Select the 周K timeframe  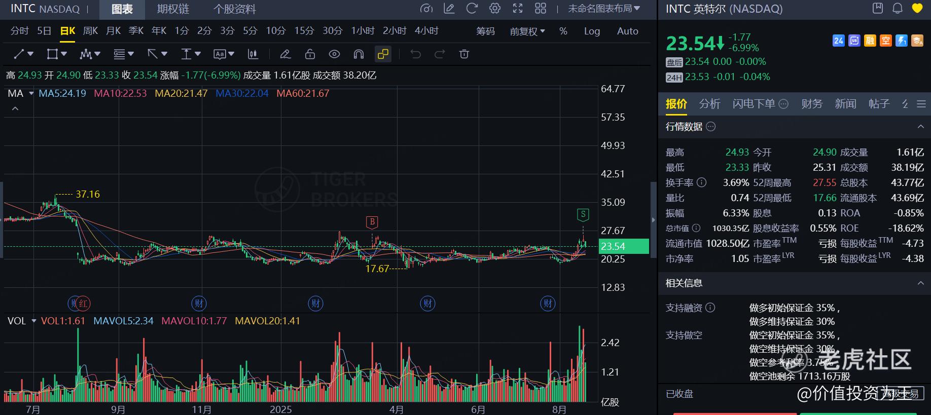(90, 31)
